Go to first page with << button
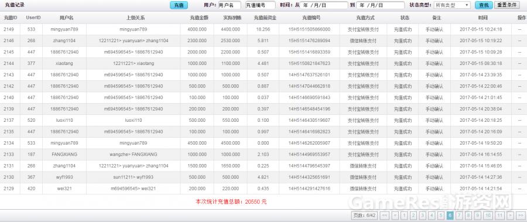 click(x=385, y=216)
